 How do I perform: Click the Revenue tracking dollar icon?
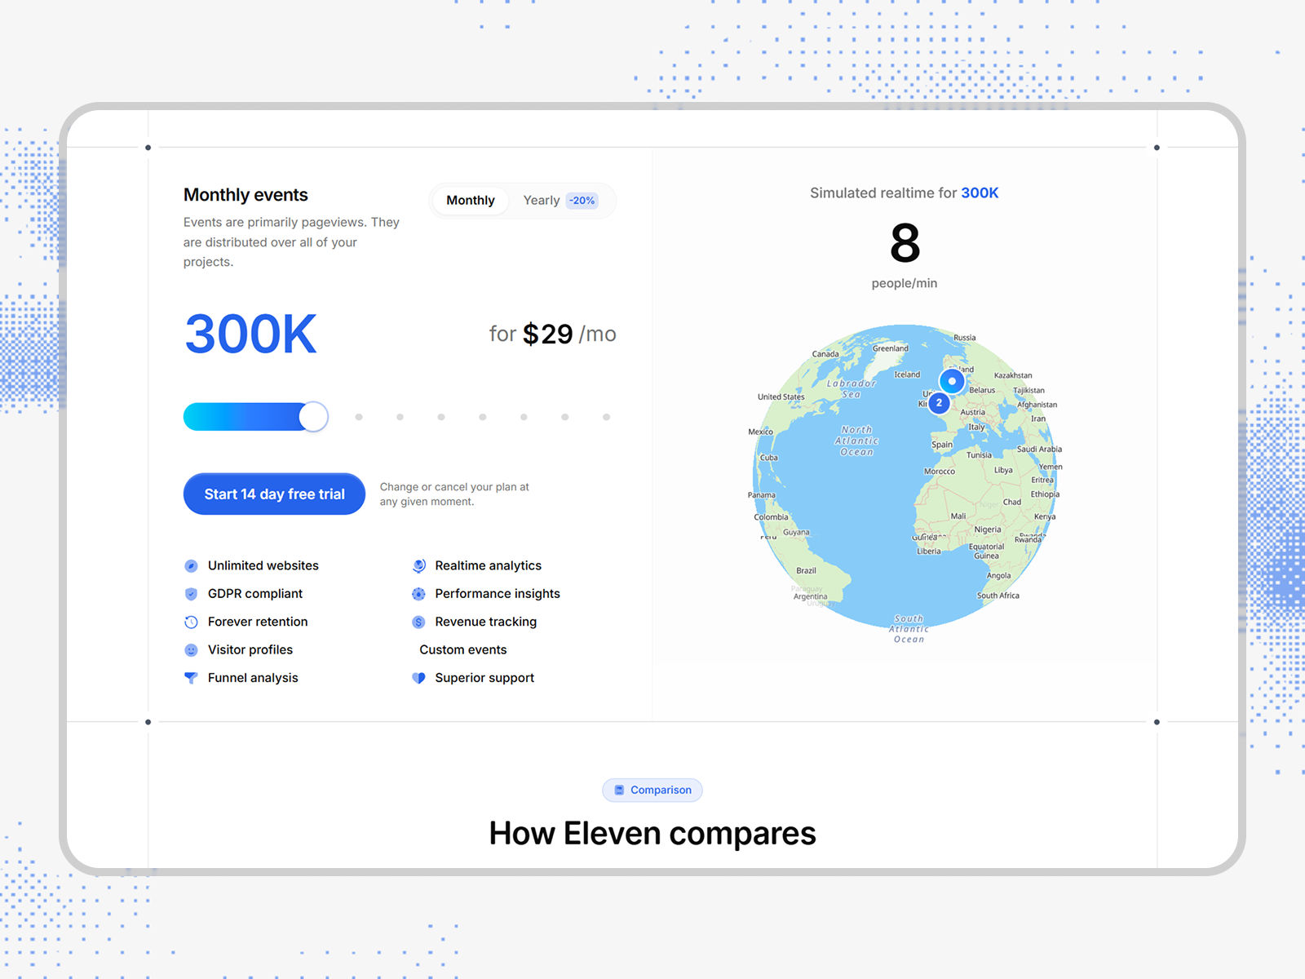pyautogui.click(x=418, y=622)
